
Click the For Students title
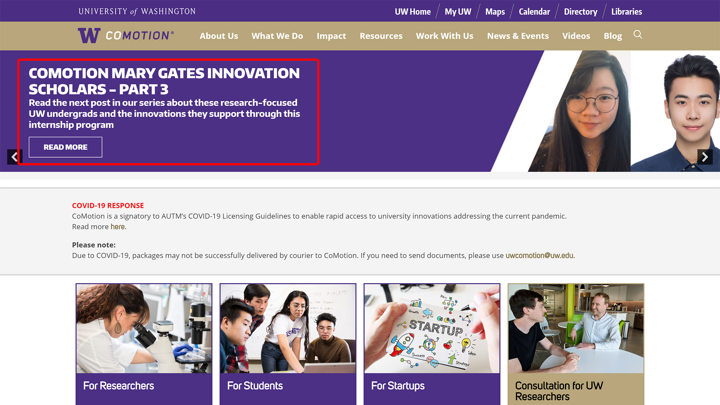255,386
